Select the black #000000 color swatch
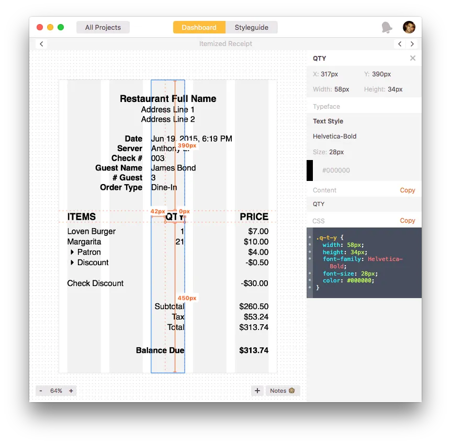The height and width of the screenshot is (444, 451). point(310,170)
